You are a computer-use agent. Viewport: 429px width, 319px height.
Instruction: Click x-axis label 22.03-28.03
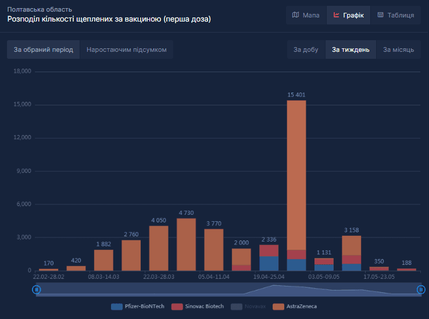tap(159, 277)
